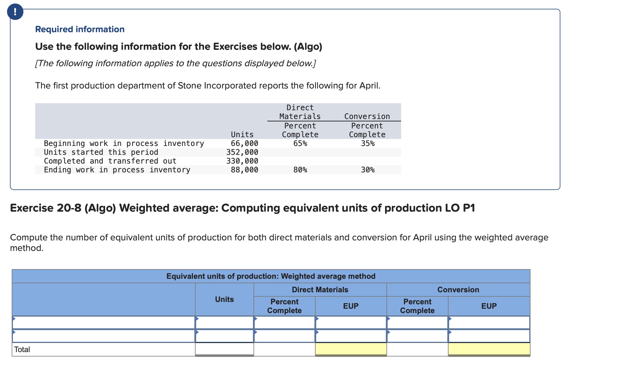Open the first row label dropdown
The height and width of the screenshot is (377, 623).
pyautogui.click(x=104, y=323)
